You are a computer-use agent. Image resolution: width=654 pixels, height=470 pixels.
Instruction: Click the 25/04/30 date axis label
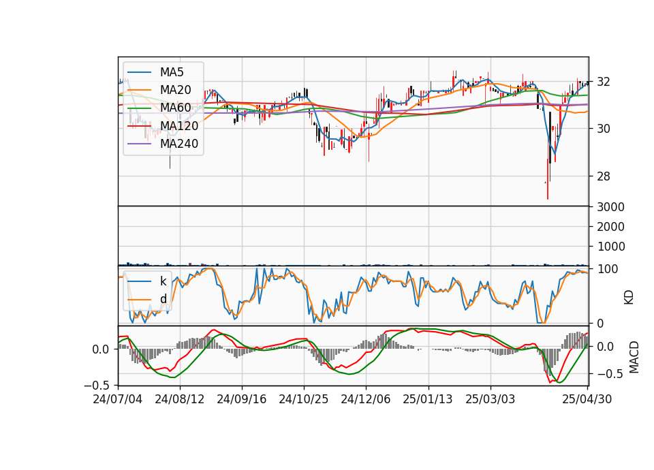(x=587, y=399)
